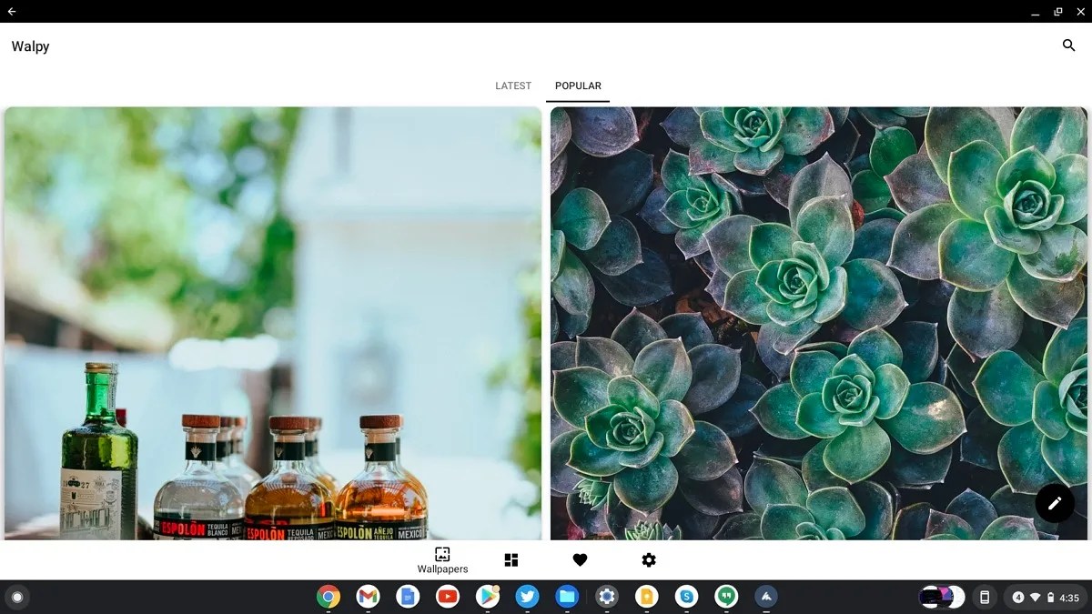Select the POPULAR tab
The height and width of the screenshot is (614, 1092).
pyautogui.click(x=578, y=86)
